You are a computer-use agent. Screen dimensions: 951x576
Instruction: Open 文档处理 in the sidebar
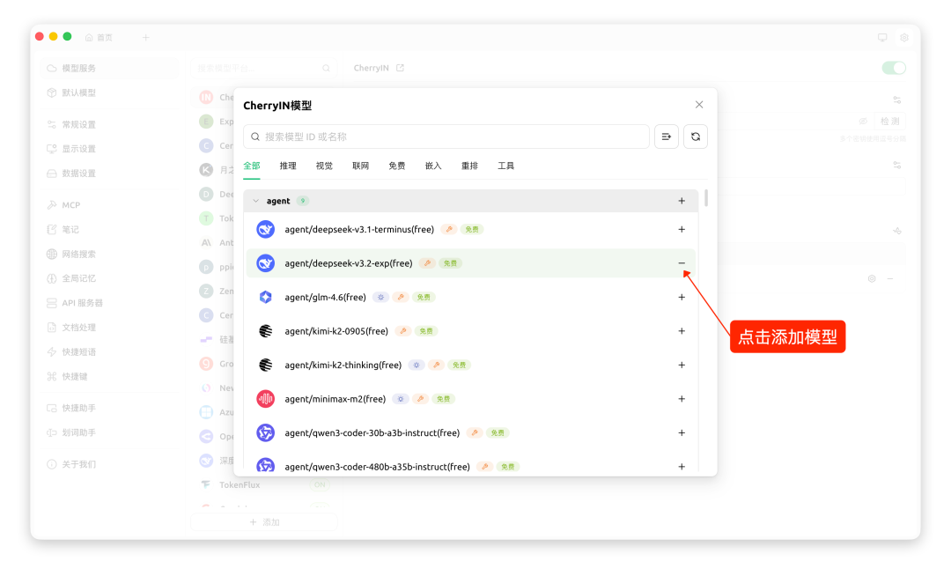pos(109,328)
